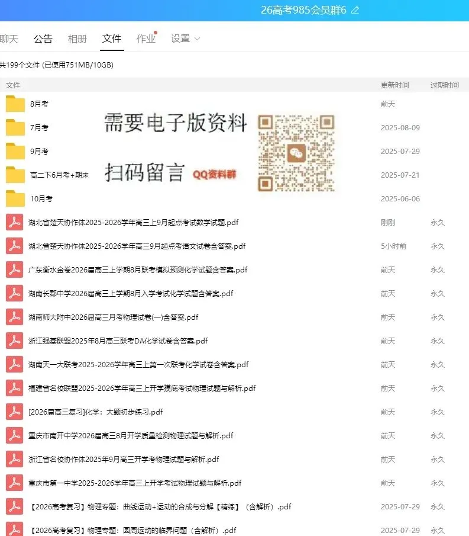Open the 9月考 folder icon

(15, 151)
